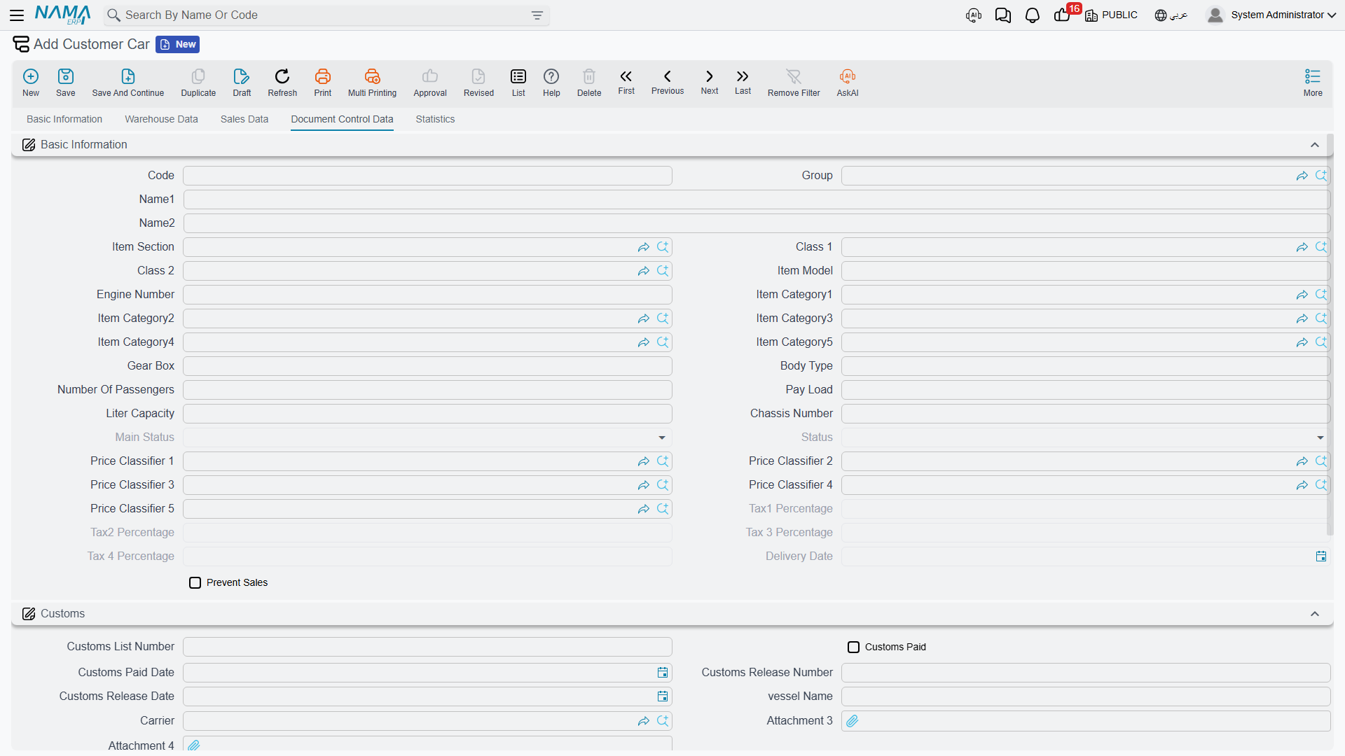1345x756 pixels.
Task: Click the PUBLIC company selector
Action: point(1112,15)
